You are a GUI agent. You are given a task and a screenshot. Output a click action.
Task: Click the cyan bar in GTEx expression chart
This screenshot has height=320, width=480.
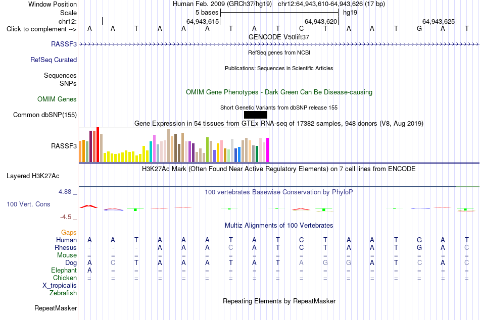pos(151,151)
